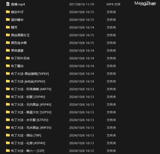Click the modified date for 布丁露出
Screen dimensions: 160x154
82,66
